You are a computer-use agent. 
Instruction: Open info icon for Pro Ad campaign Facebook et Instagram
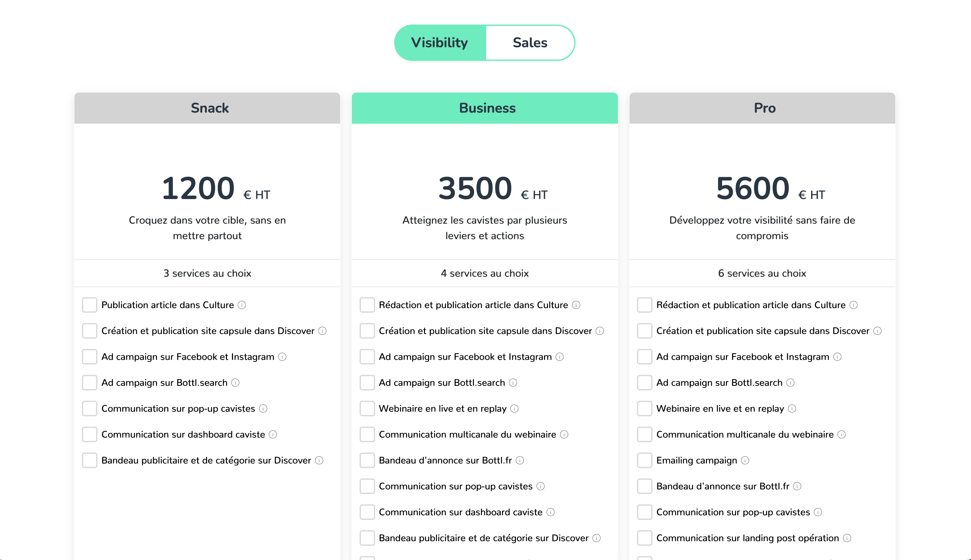click(x=837, y=357)
